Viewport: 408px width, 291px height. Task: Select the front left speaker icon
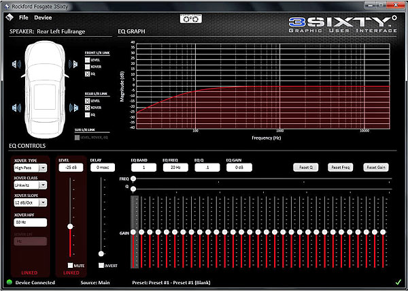coord(16,64)
